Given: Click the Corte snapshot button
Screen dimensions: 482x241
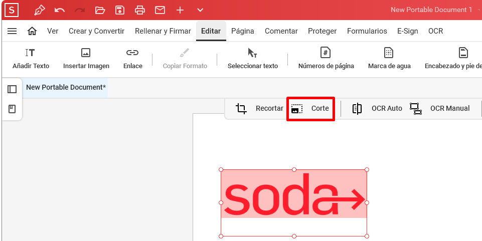Looking at the screenshot, I should pyautogui.click(x=310, y=108).
